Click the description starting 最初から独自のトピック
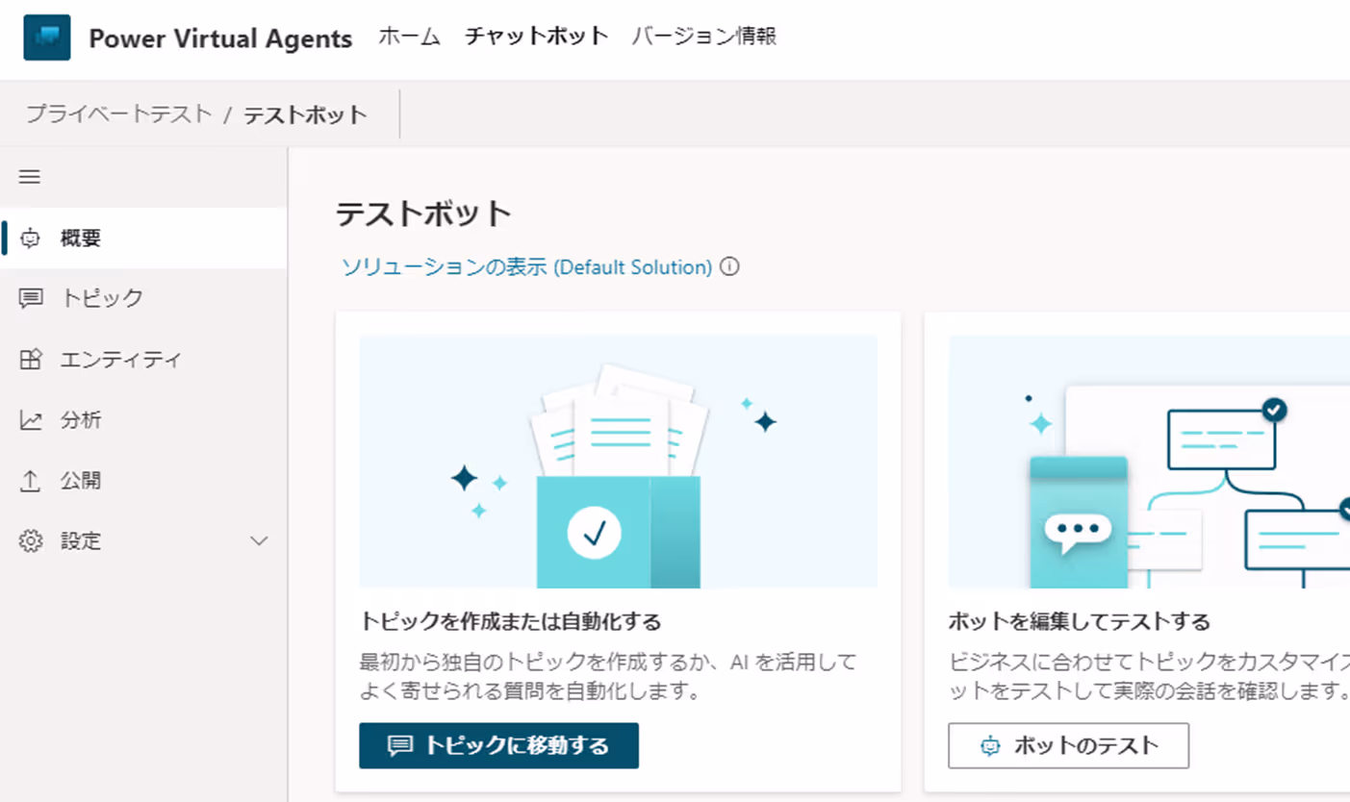Screen dimensions: 1350x802 point(607,676)
